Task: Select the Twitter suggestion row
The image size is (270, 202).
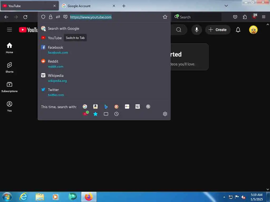Action: click(x=104, y=92)
